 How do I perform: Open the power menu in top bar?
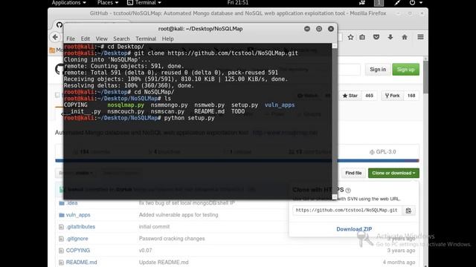416,3
